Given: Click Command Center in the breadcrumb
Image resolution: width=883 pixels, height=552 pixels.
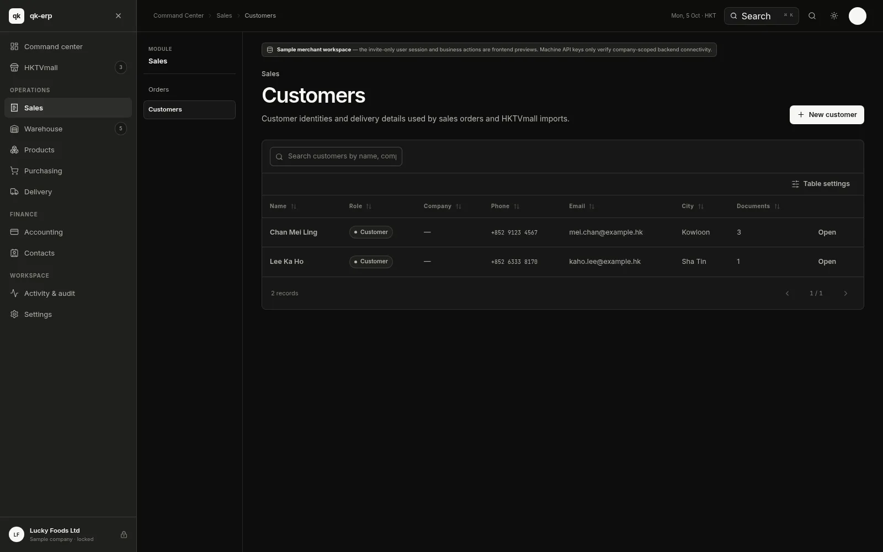Looking at the screenshot, I should [x=178, y=15].
